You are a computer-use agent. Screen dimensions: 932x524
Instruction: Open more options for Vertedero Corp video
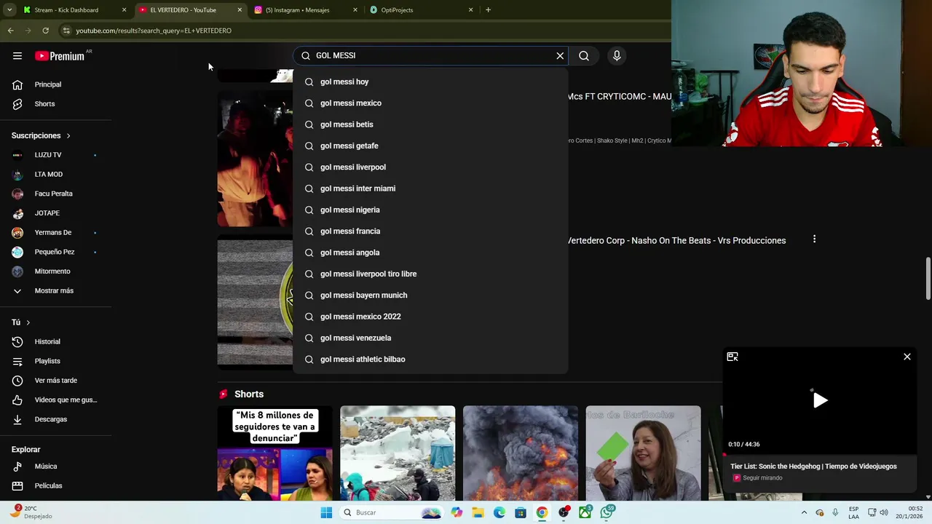click(814, 239)
